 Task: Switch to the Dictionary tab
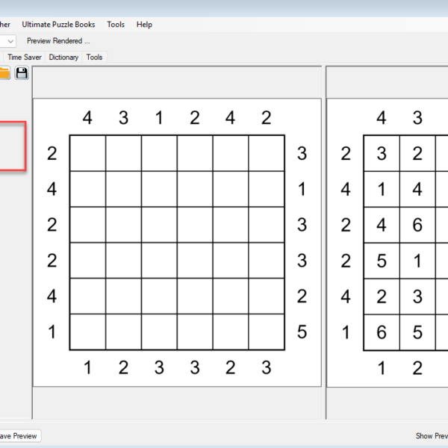(63, 57)
